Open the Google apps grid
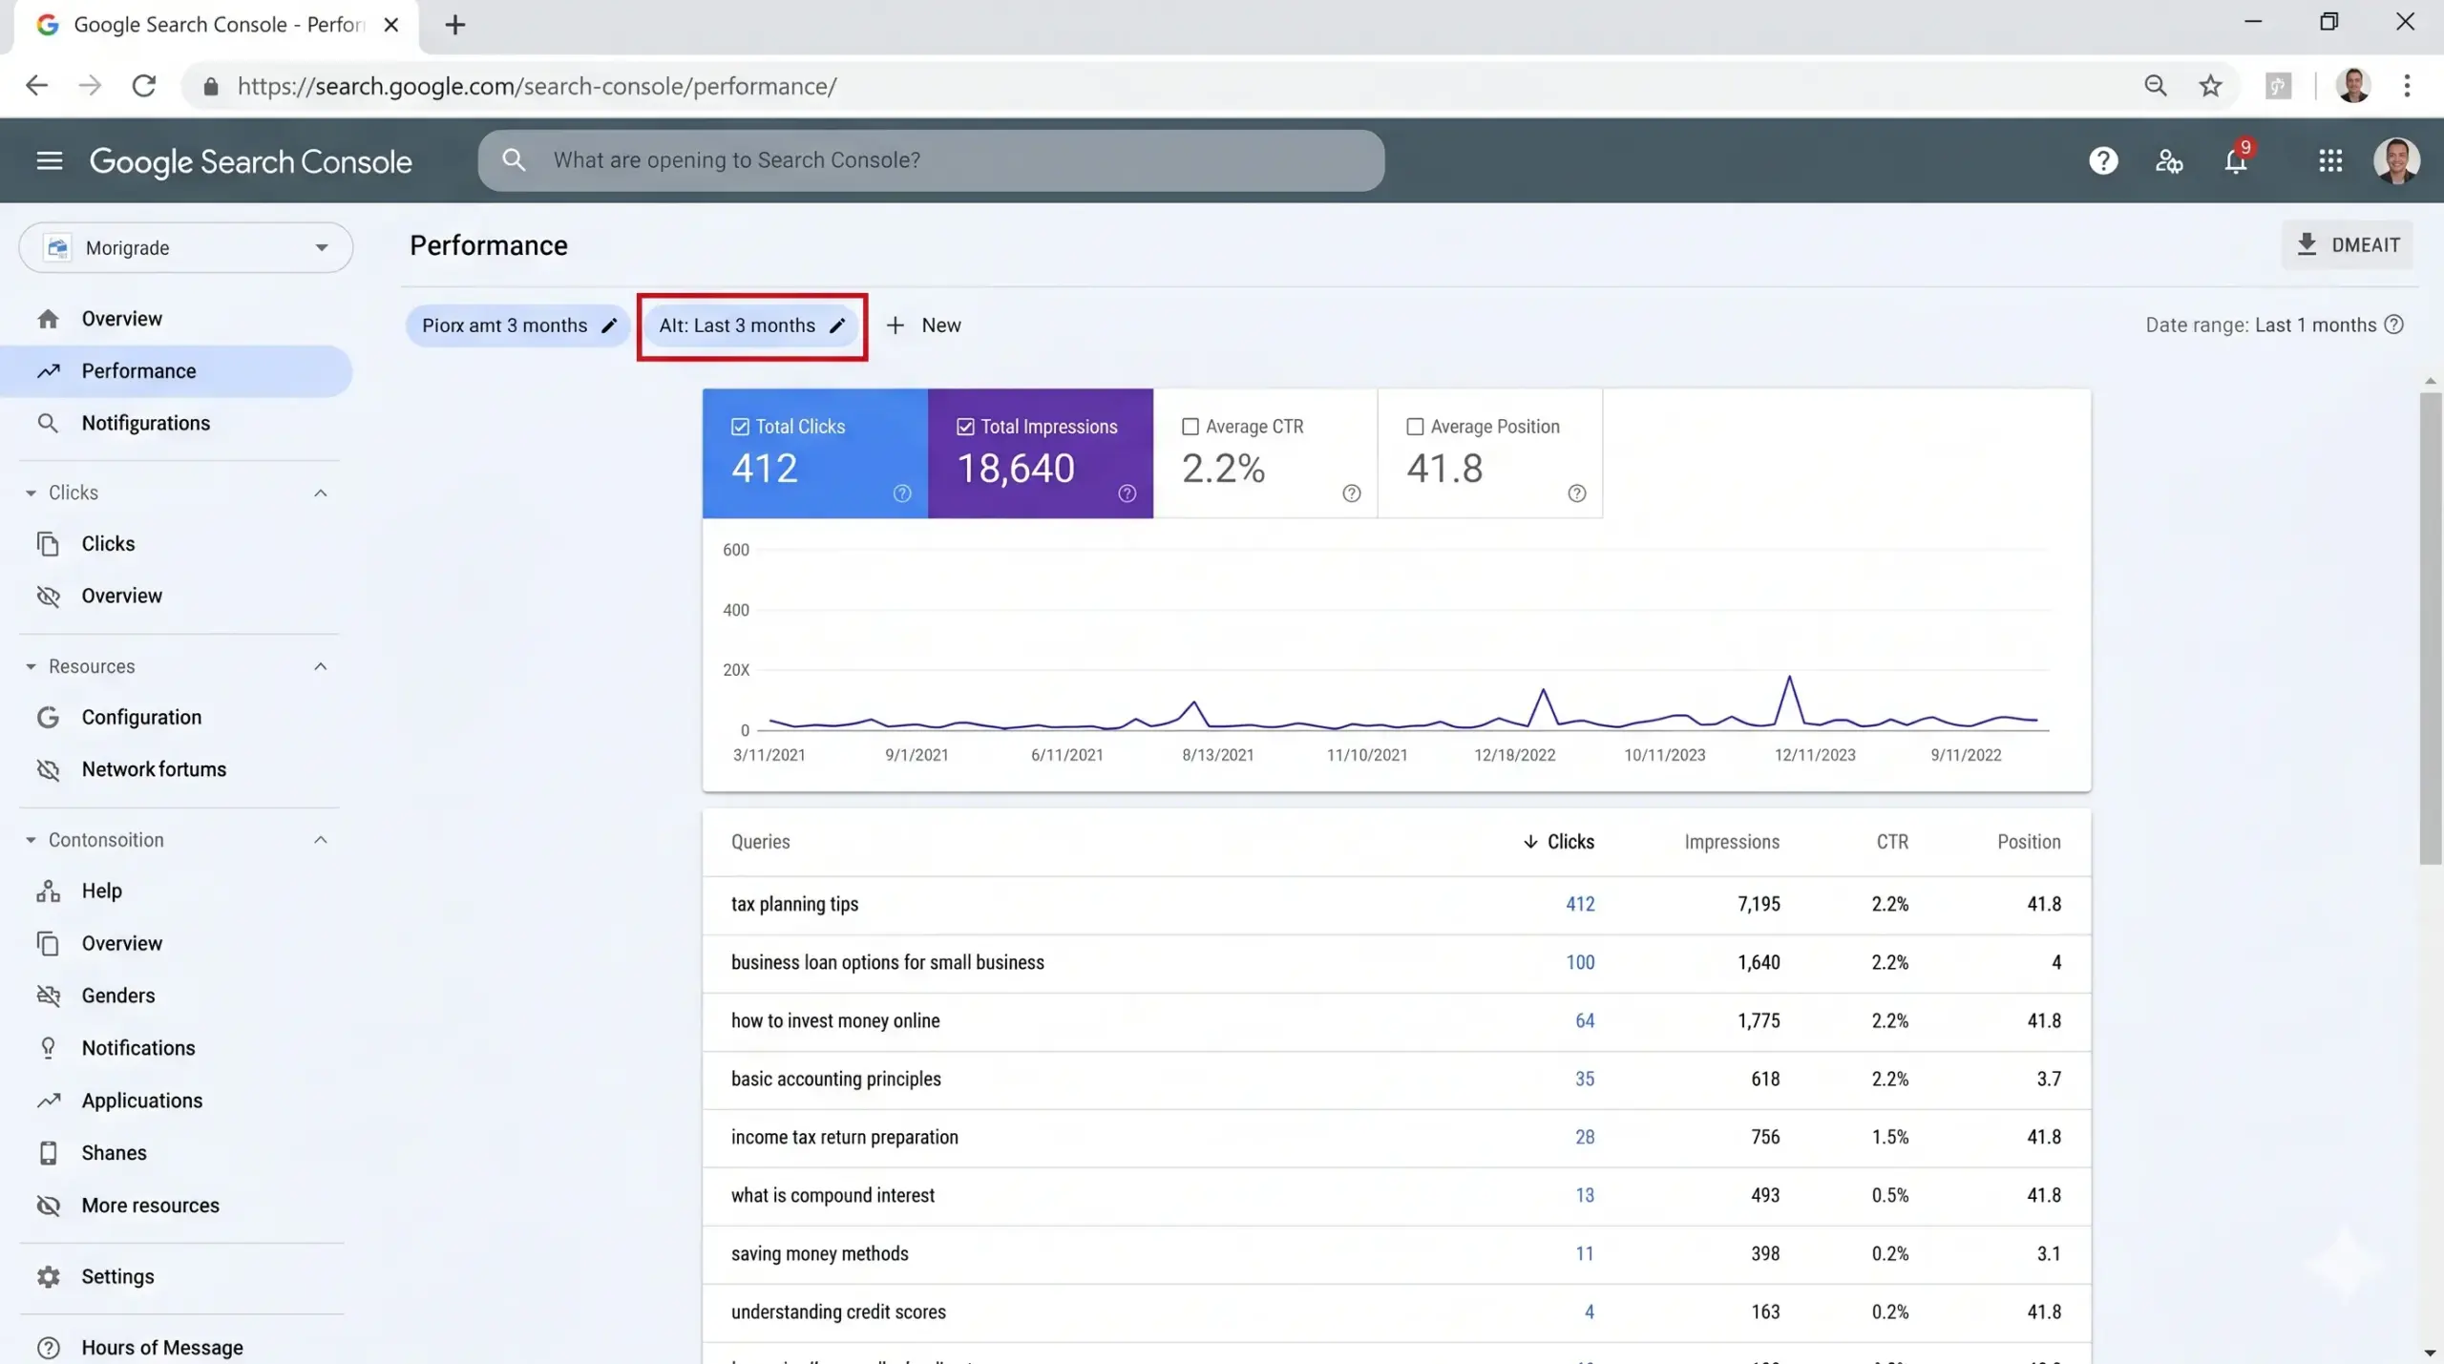Image resolution: width=2444 pixels, height=1364 pixels. (x=2330, y=160)
